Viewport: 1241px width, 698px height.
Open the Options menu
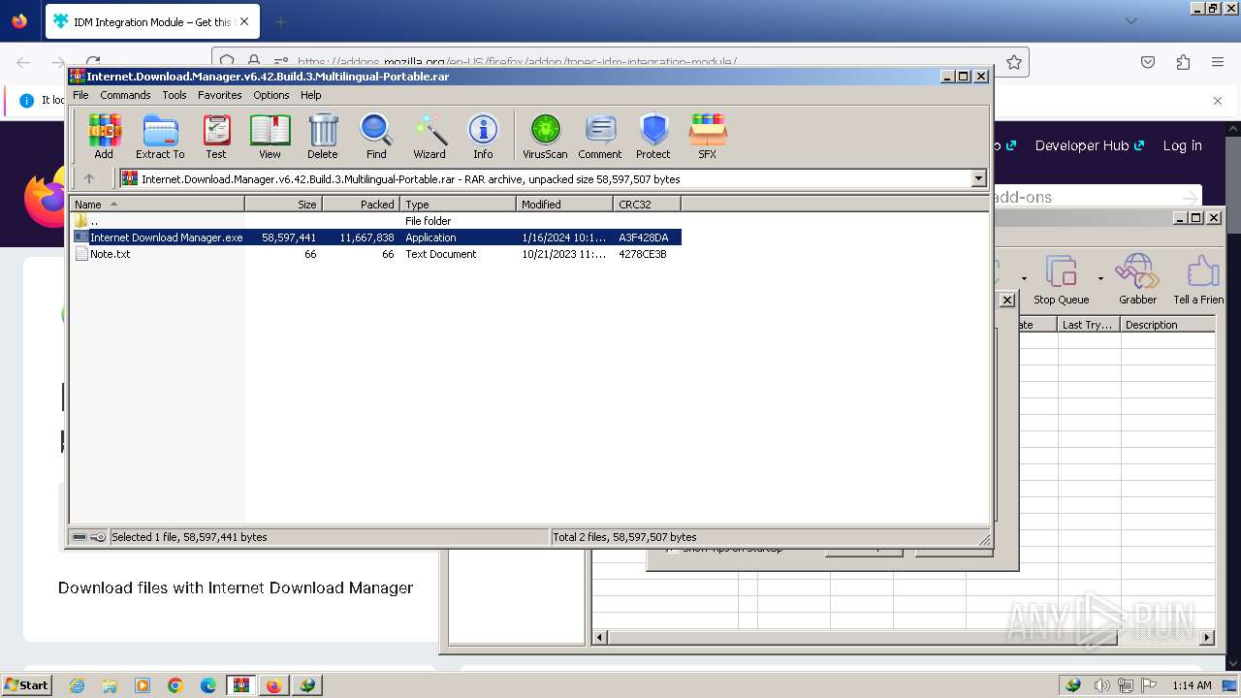coord(271,95)
